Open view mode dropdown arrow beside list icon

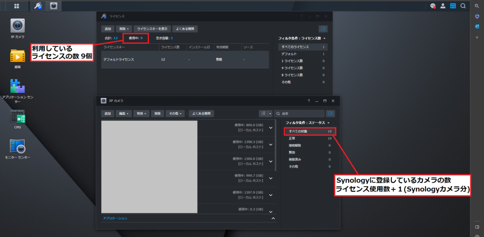[270, 114]
